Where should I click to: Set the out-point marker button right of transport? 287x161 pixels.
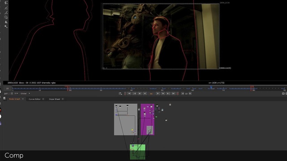tap(178, 93)
